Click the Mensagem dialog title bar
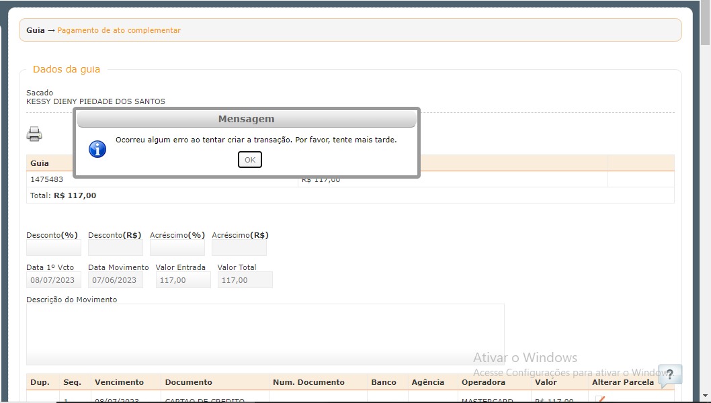 246,119
